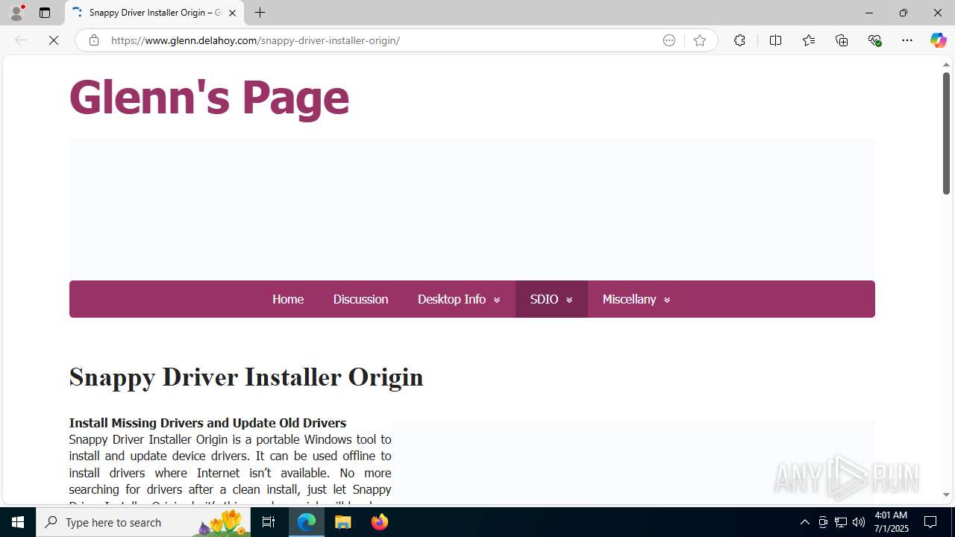This screenshot has width=955, height=537.
Task: Open the tab actions menu icon
Action: pos(45,13)
